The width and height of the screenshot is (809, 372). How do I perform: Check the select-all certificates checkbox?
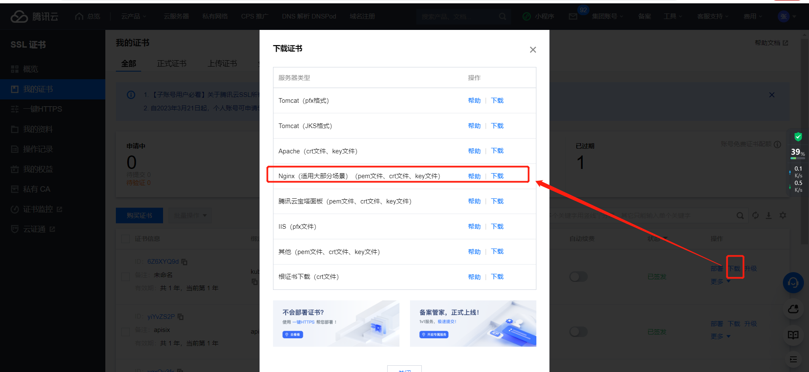point(126,239)
